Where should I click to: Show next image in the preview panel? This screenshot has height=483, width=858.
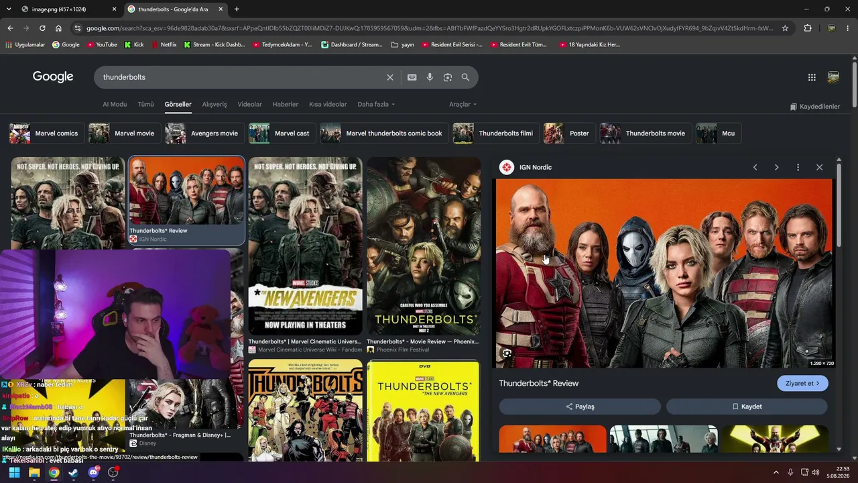click(776, 167)
